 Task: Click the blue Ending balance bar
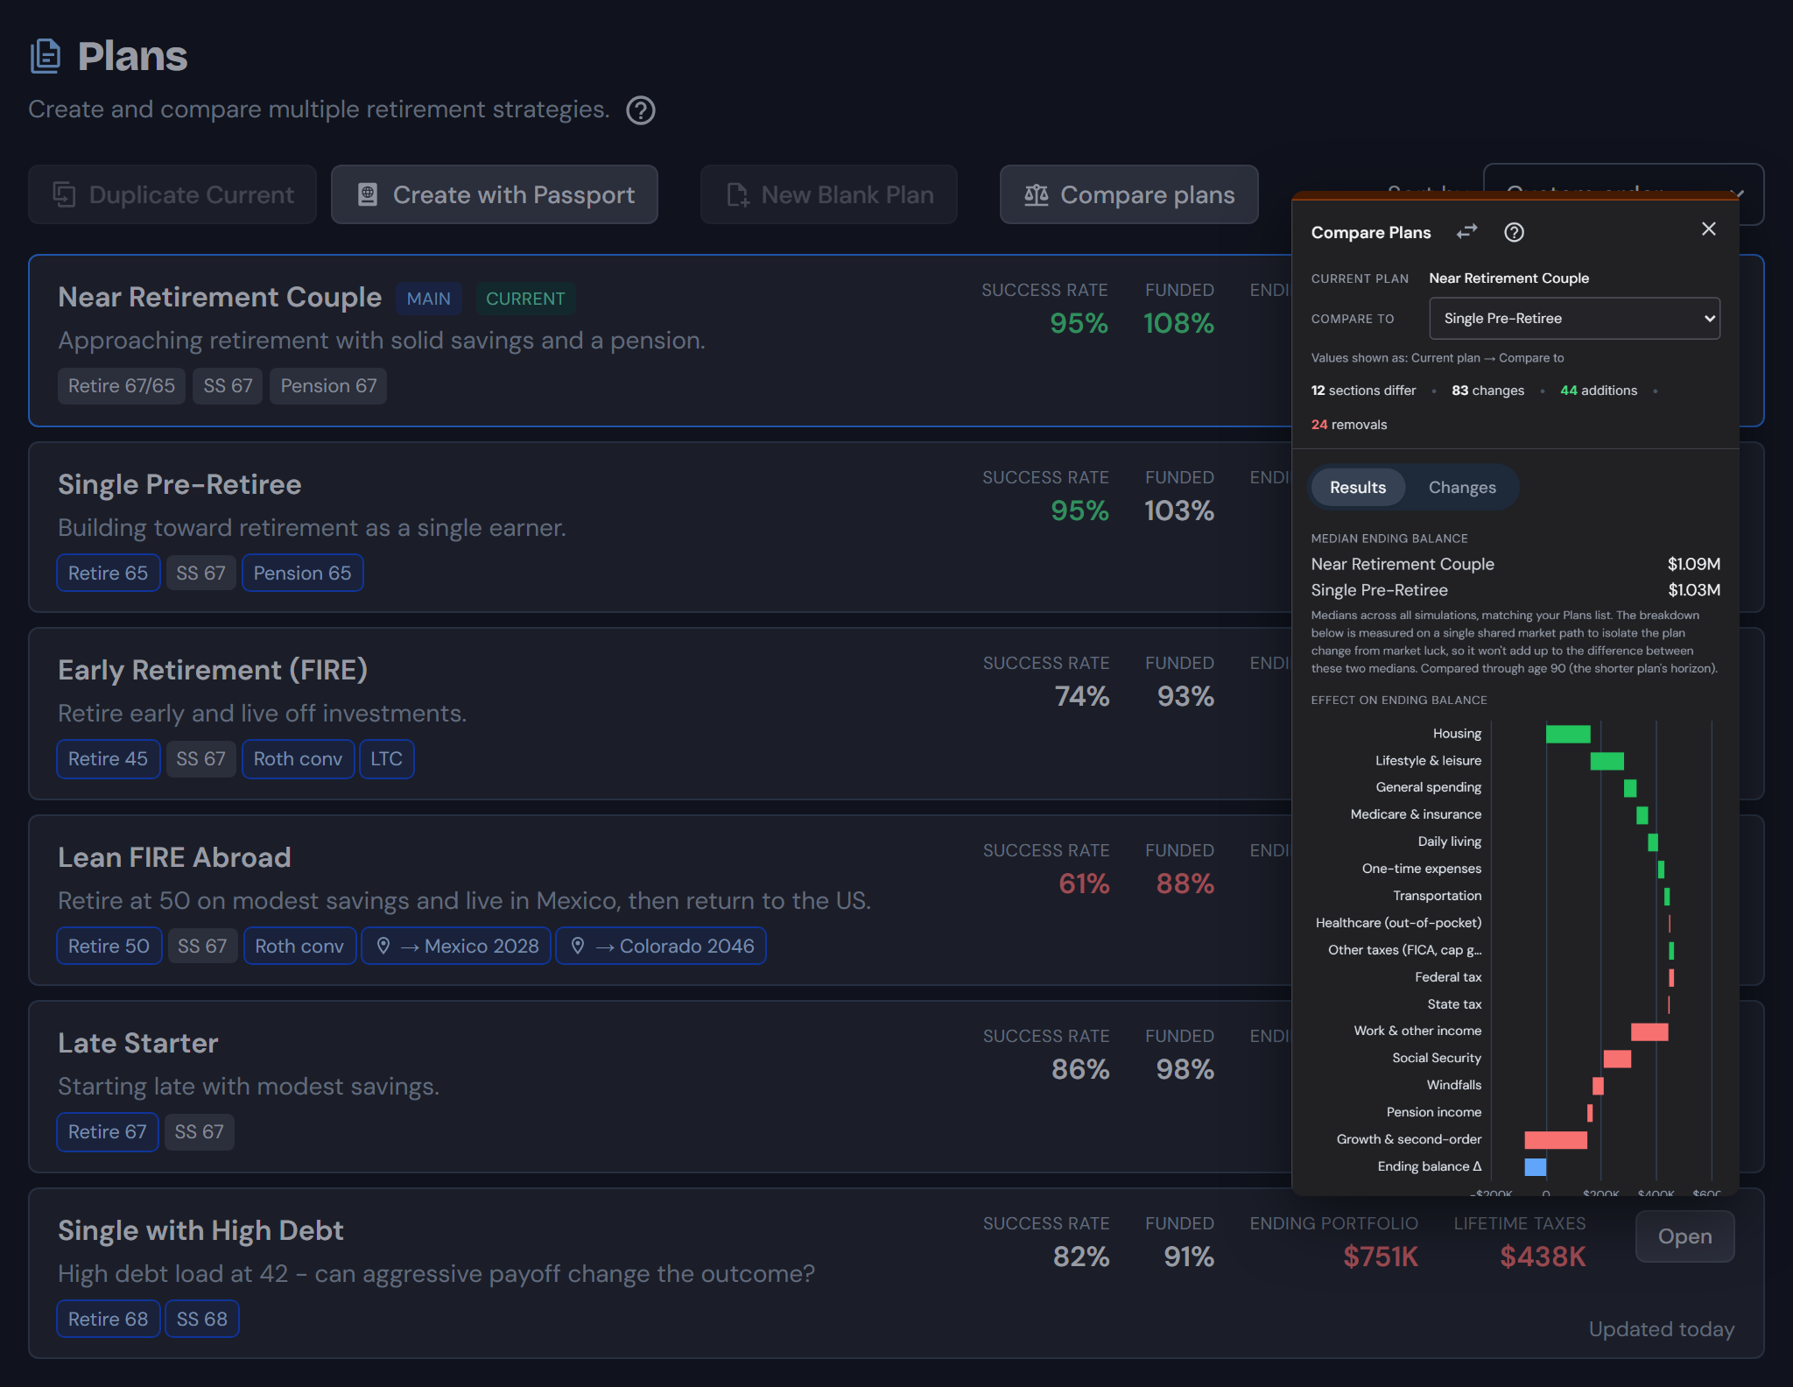pos(1535,1167)
